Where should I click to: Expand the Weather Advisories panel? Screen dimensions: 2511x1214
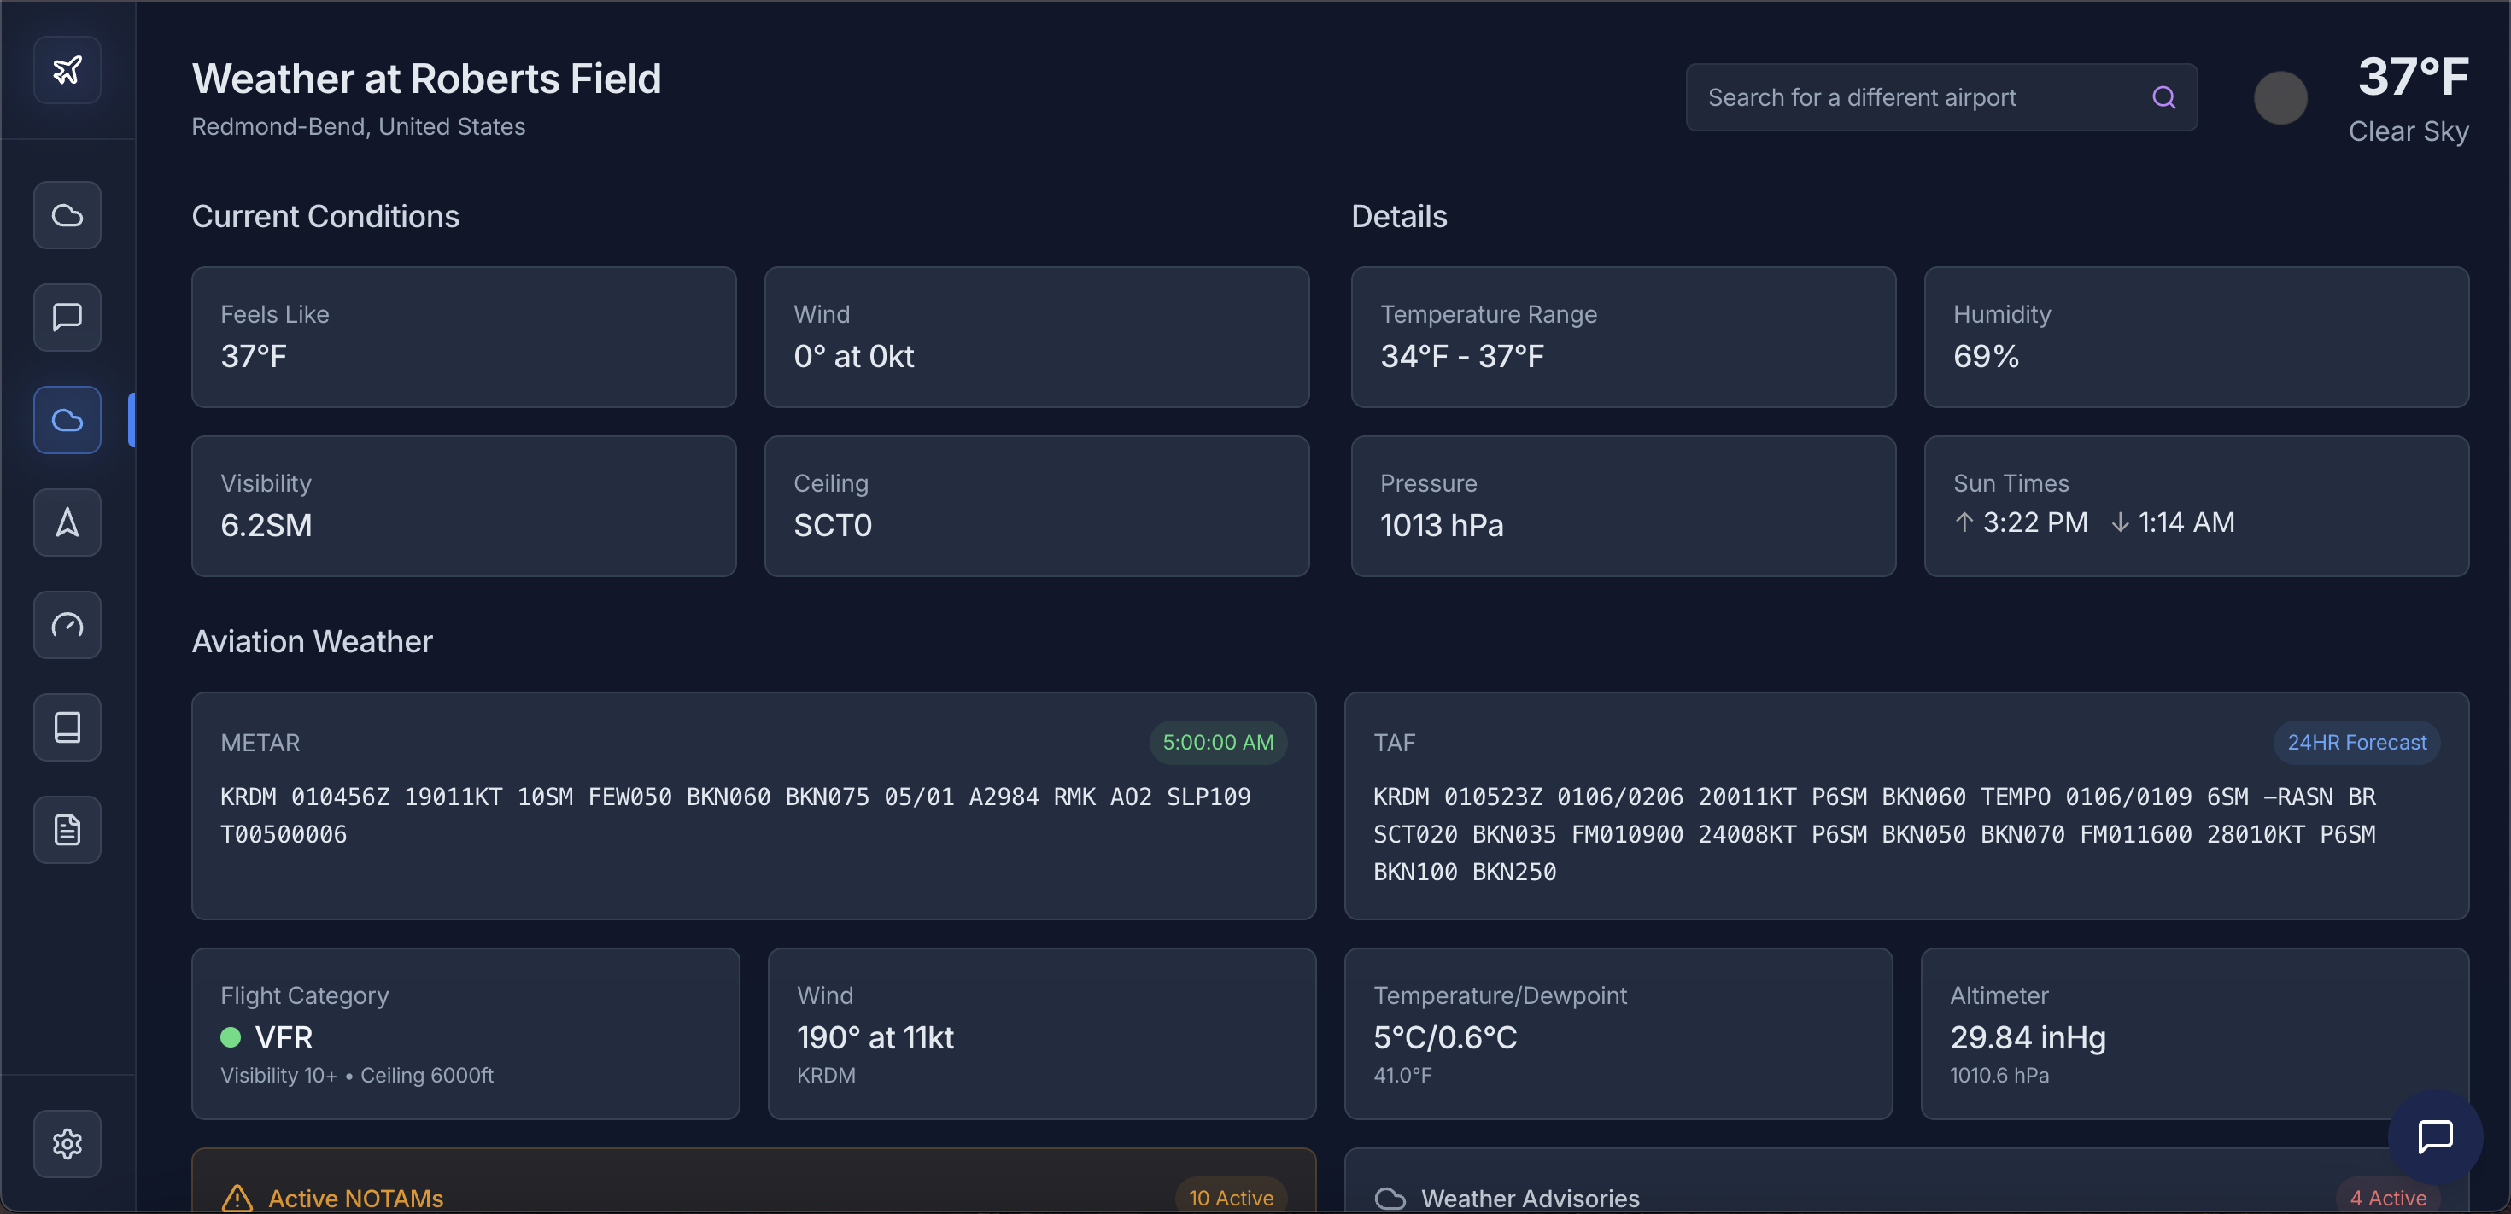[x=1530, y=1198]
